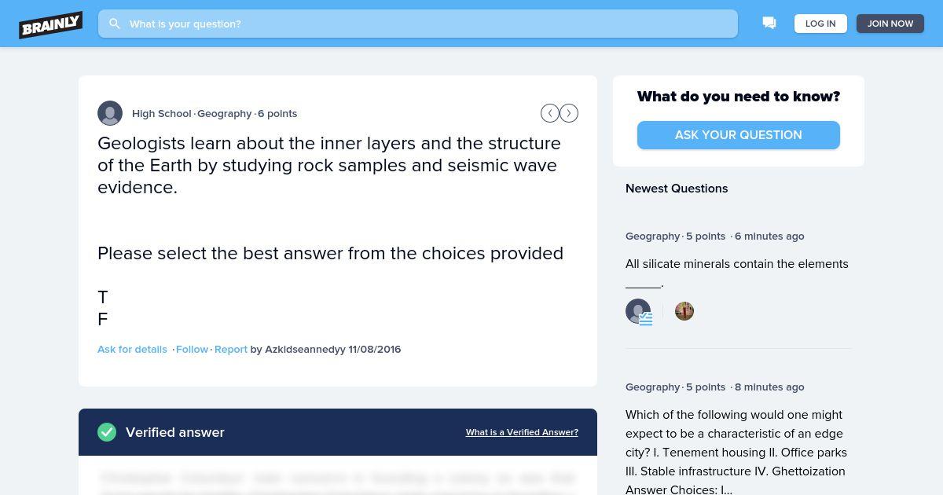Click the Brainly logo
943x495 pixels.
tap(50, 25)
